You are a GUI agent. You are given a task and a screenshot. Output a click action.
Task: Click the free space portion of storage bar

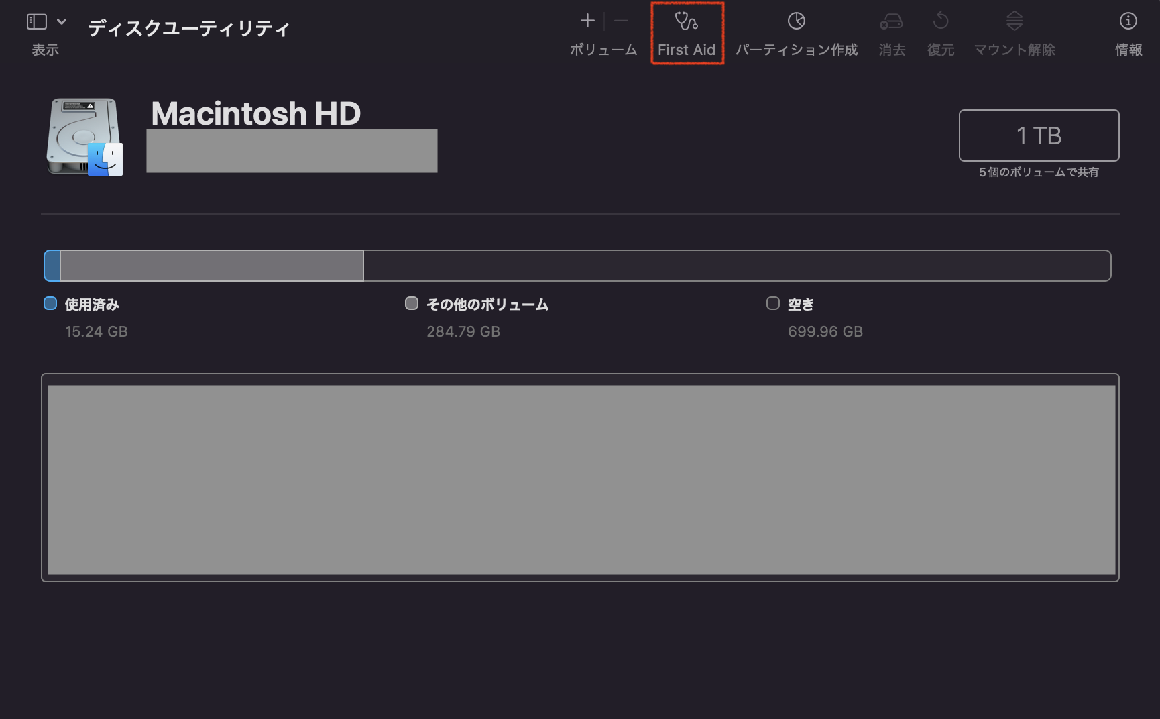(x=737, y=266)
